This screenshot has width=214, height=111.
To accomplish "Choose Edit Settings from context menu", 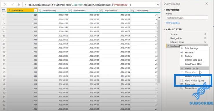I will (x=191, y=48).
